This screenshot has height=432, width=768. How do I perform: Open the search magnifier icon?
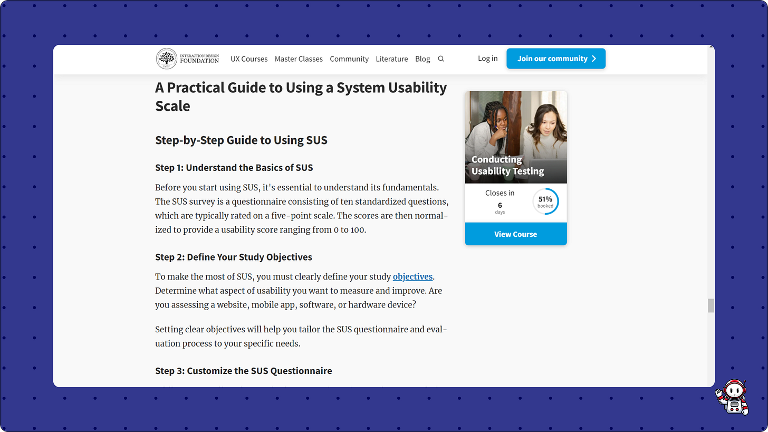tap(441, 59)
